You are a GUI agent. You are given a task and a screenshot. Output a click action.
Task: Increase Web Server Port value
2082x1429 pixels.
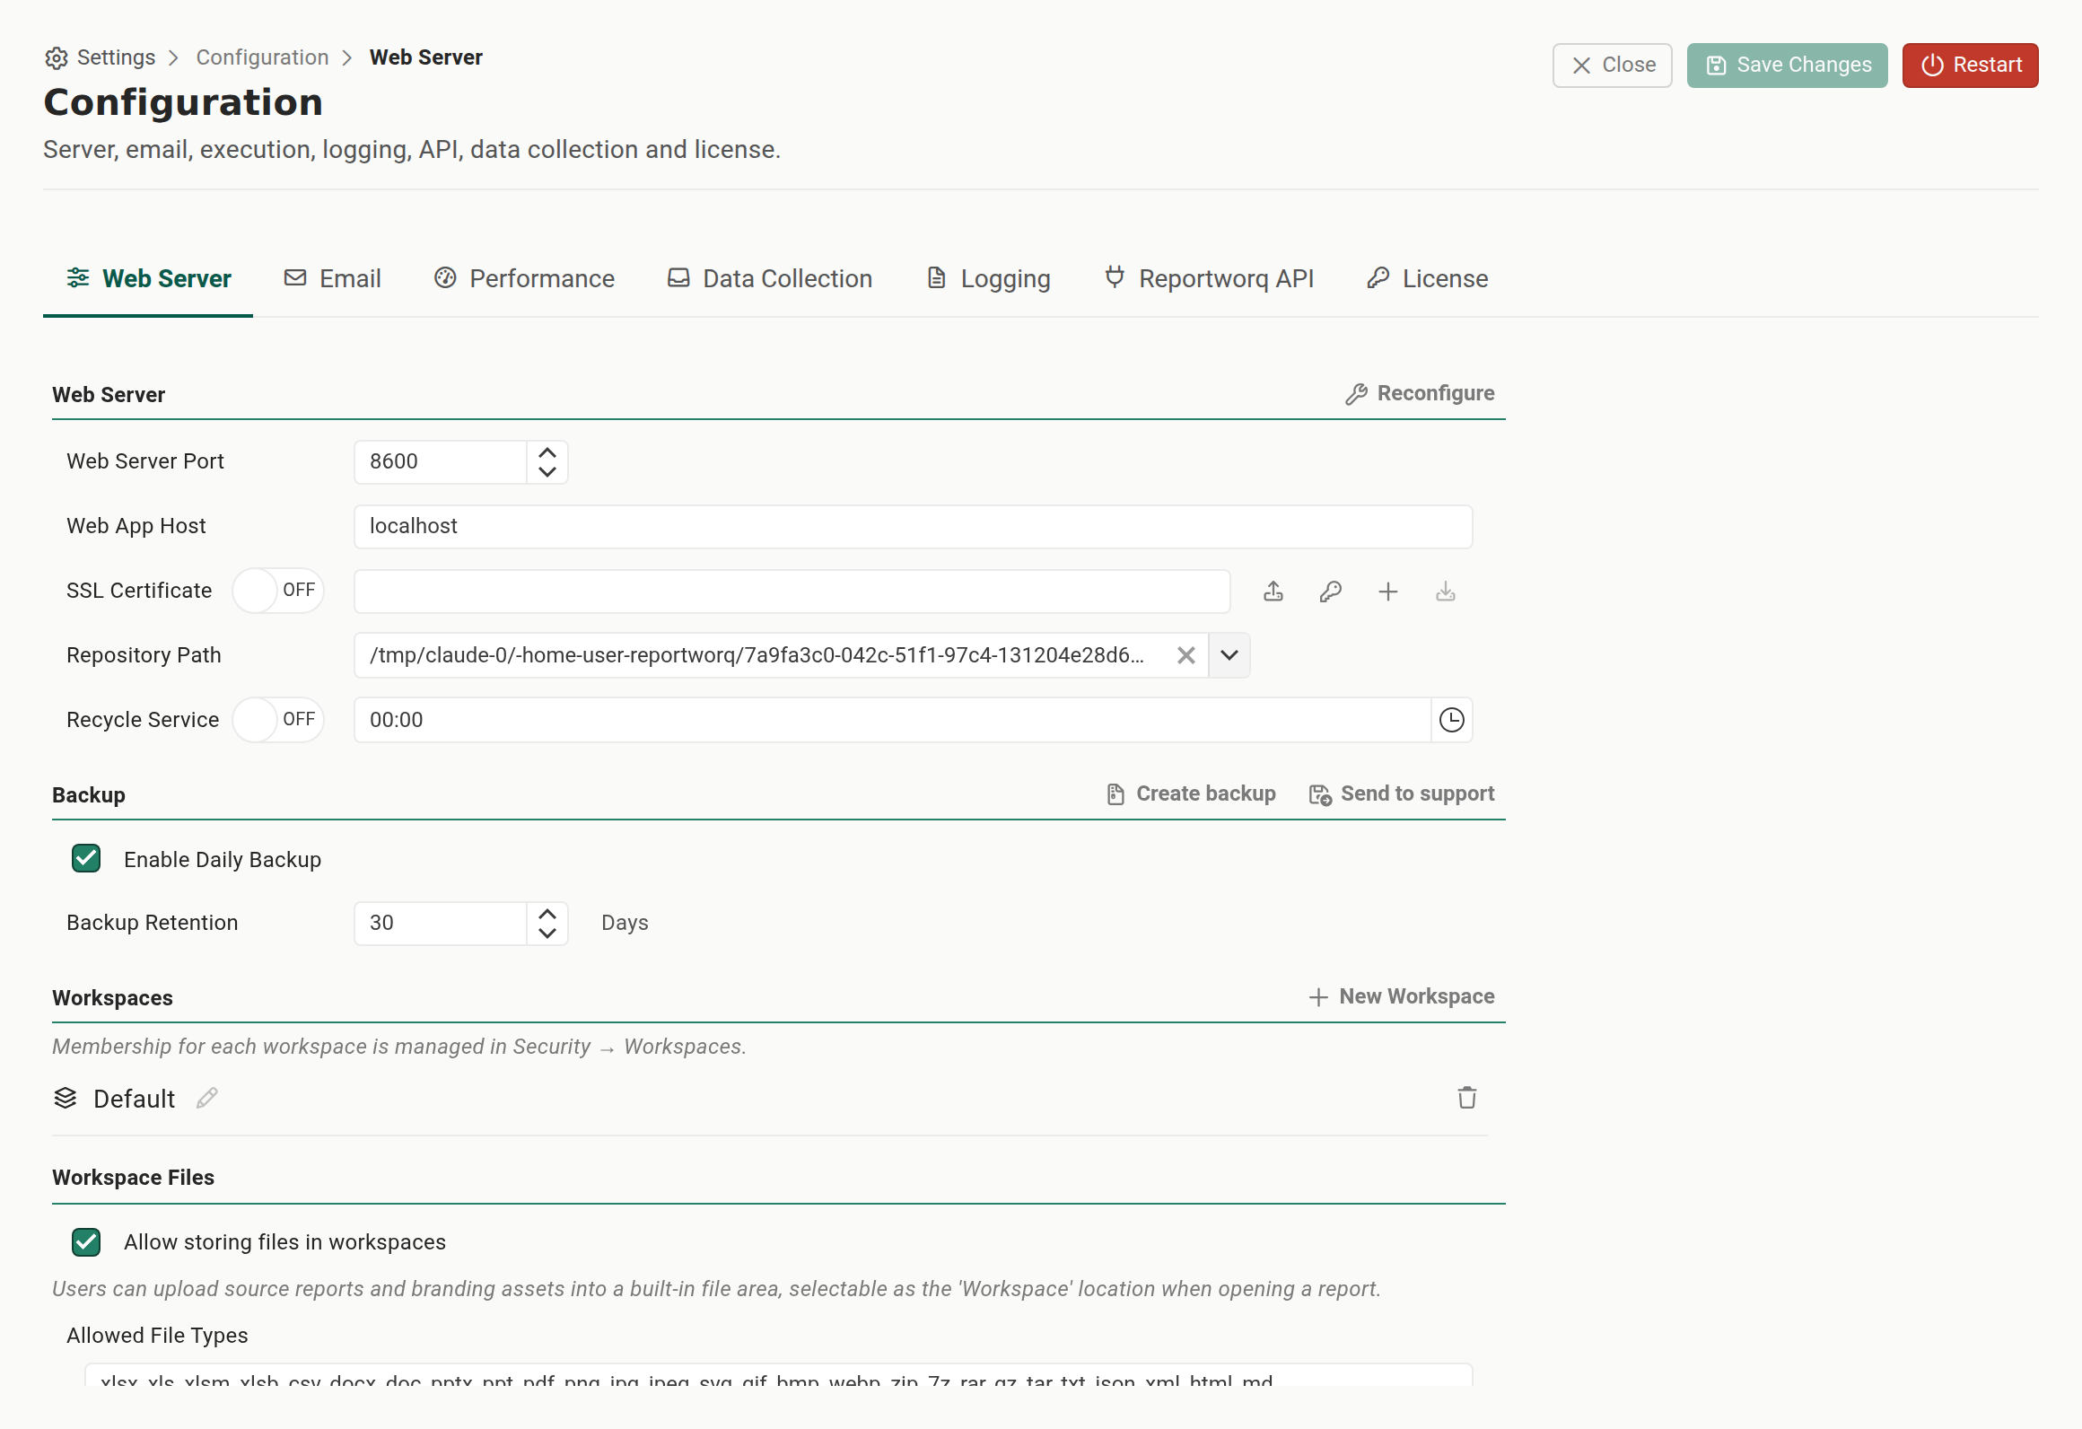[547, 452]
